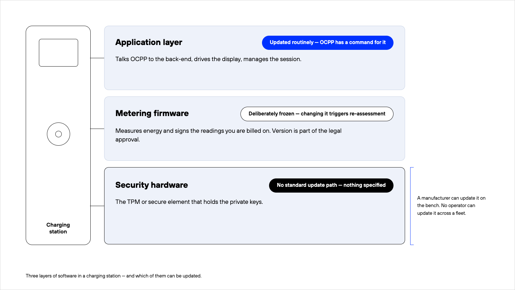Click 'The TPM or secure element' description
Viewport: 515px width, 290px height.
point(189,202)
